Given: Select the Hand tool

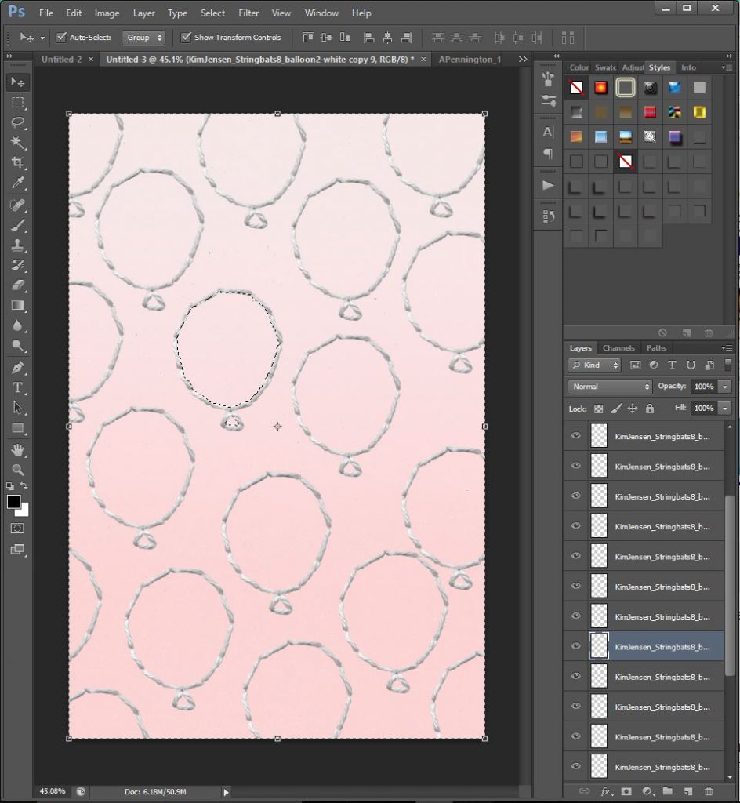Looking at the screenshot, I should (17, 450).
